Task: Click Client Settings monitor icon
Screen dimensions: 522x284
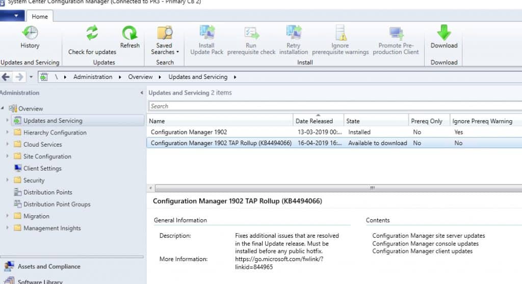Action: pyautogui.click(x=18, y=168)
